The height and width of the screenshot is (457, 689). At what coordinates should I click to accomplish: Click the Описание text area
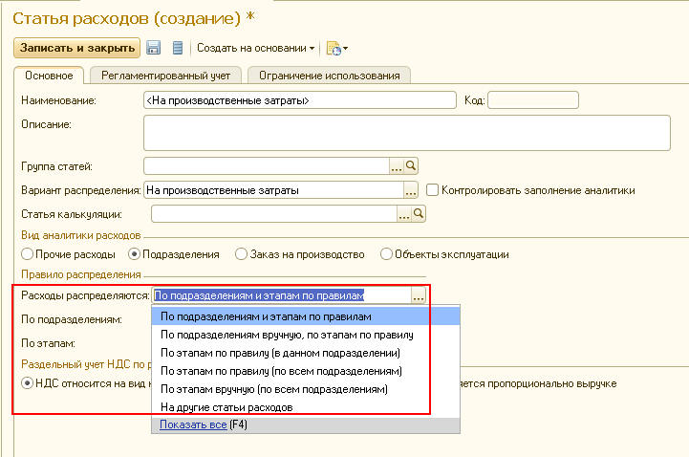pos(407,133)
